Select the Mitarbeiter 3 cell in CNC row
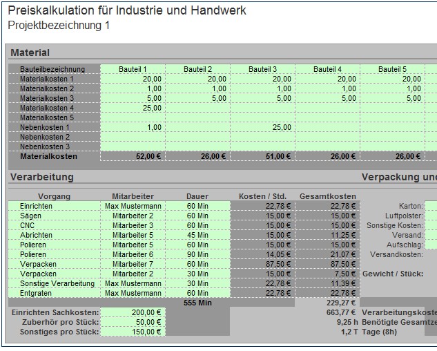The height and width of the screenshot is (351, 437). click(133, 225)
